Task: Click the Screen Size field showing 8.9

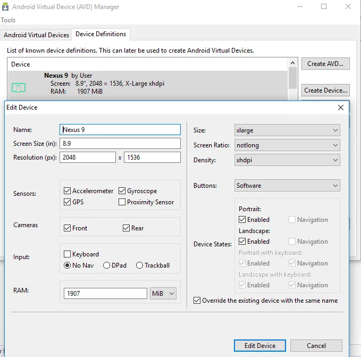Action: point(120,144)
